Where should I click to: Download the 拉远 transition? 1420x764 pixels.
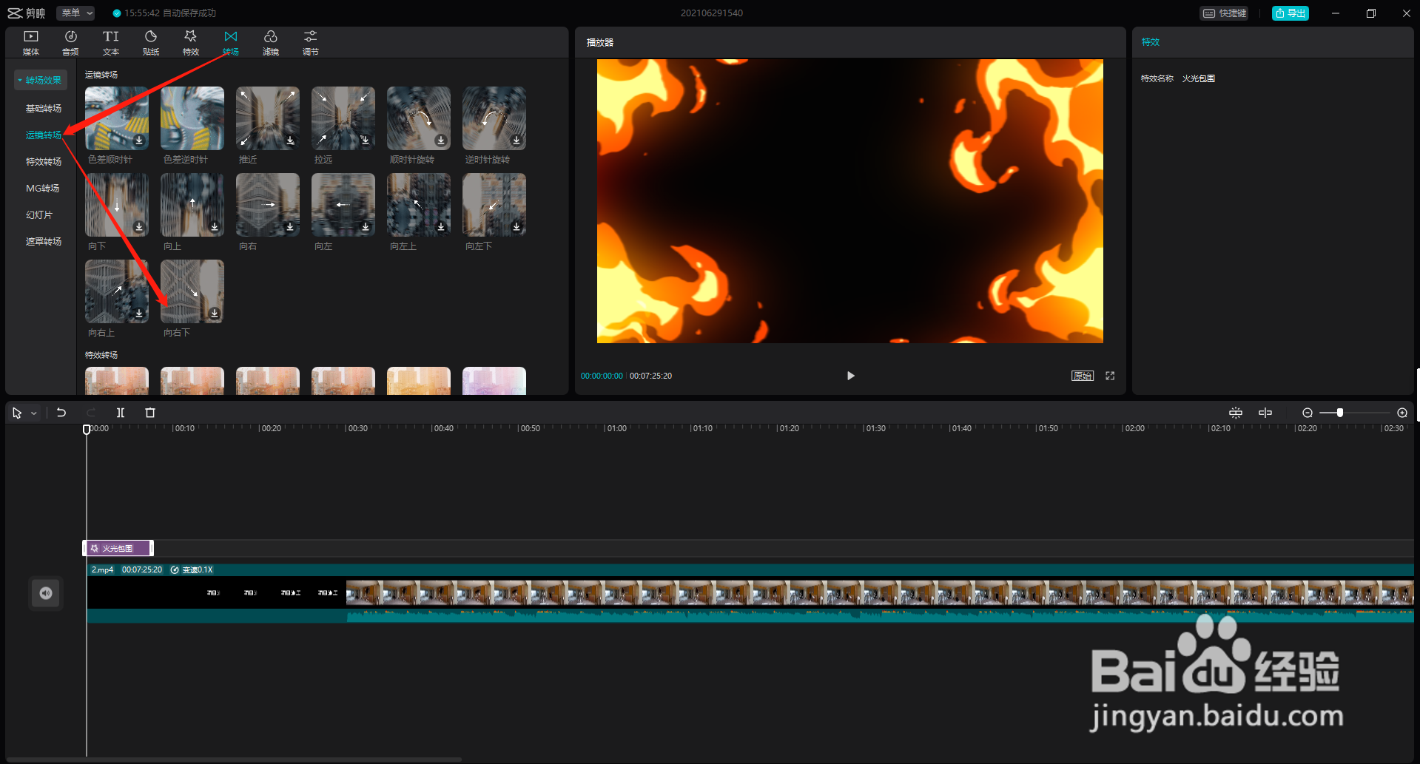tap(366, 141)
